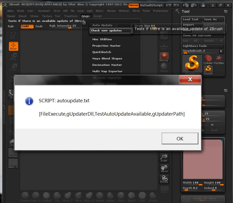
Task: Open the MatCap material sphere
Action: tap(164, 56)
